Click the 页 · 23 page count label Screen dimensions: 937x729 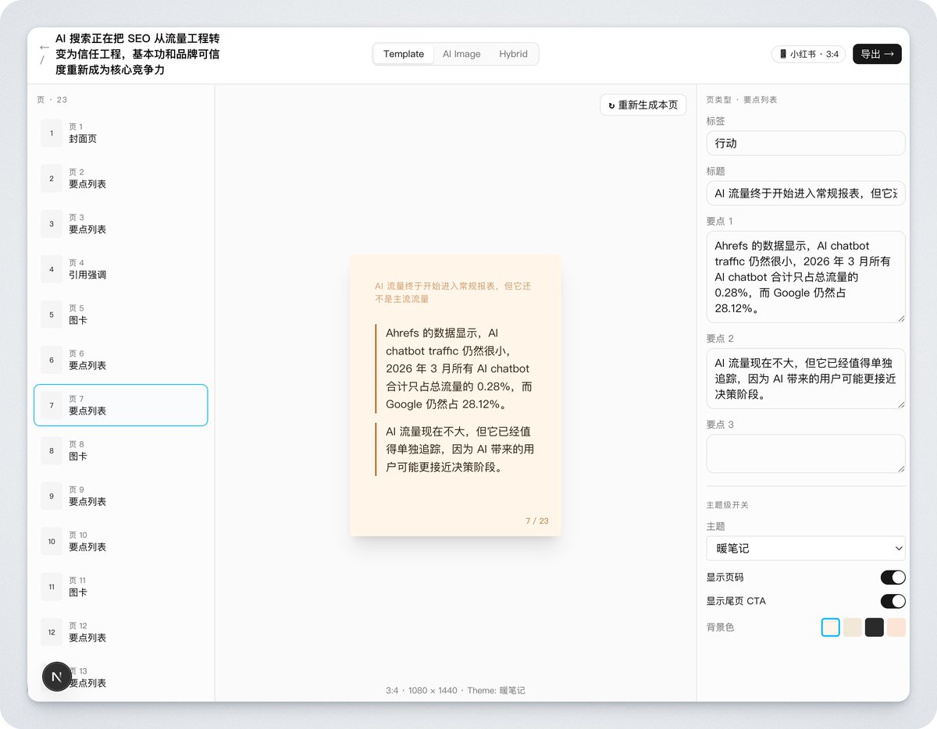coord(52,100)
